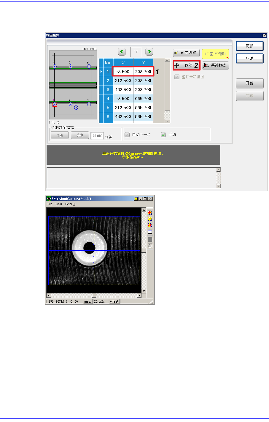Toggle the 能打开热量图 checkbox
Screen dimensions: 269x422
pyautogui.click(x=177, y=77)
